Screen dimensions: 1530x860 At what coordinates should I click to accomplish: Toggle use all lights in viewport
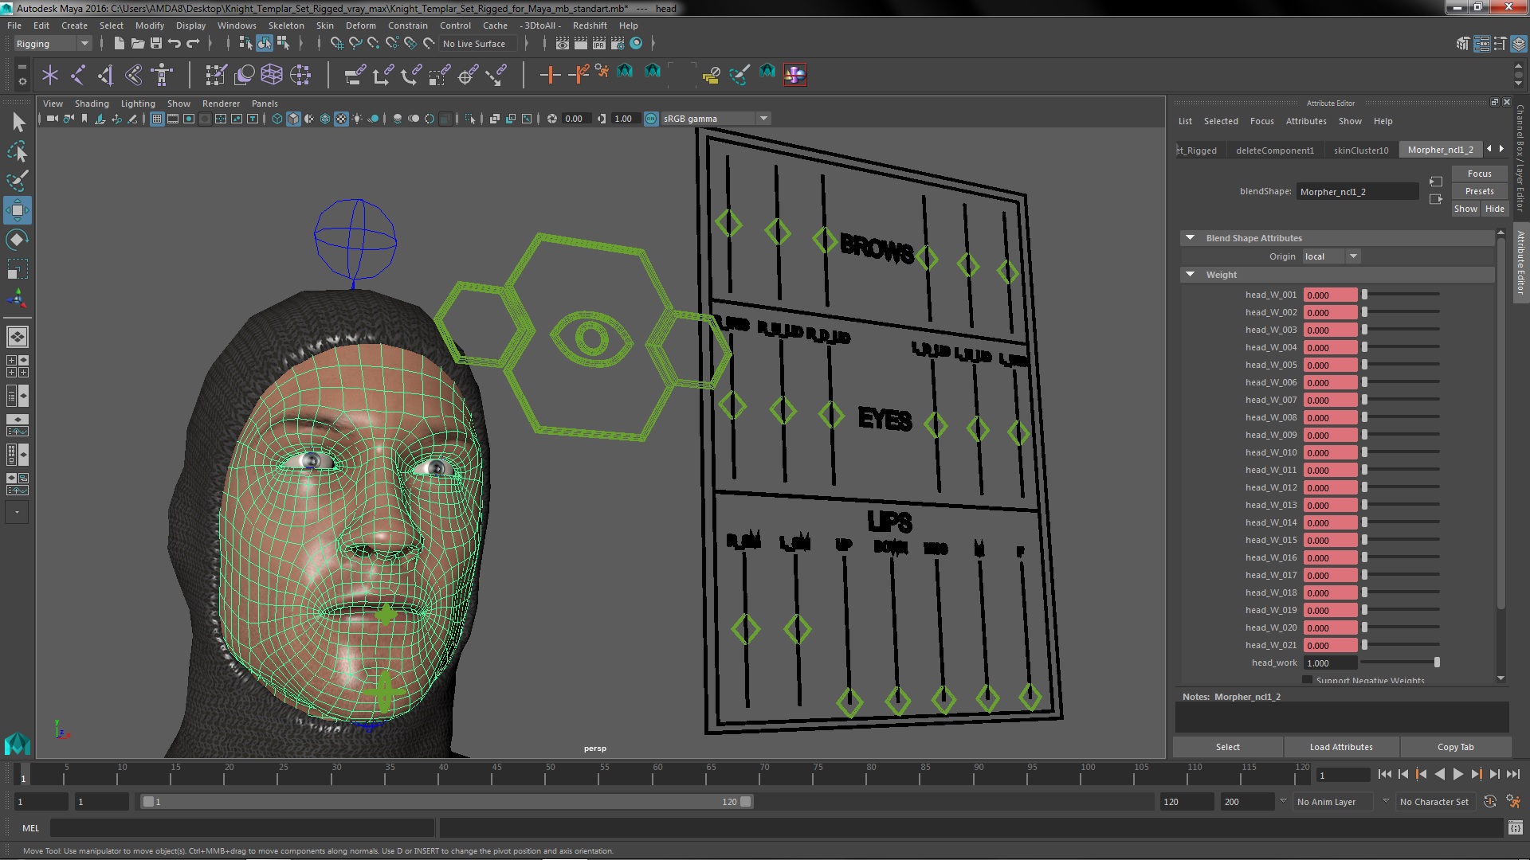(357, 119)
